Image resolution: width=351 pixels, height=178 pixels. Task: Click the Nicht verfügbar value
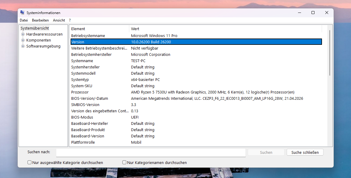145,48
